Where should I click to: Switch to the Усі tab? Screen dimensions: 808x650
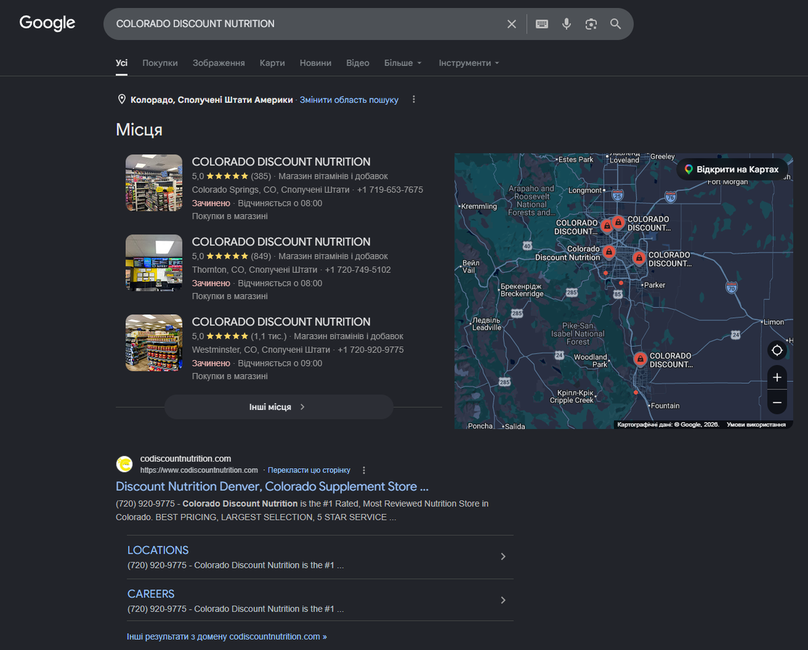(x=121, y=63)
